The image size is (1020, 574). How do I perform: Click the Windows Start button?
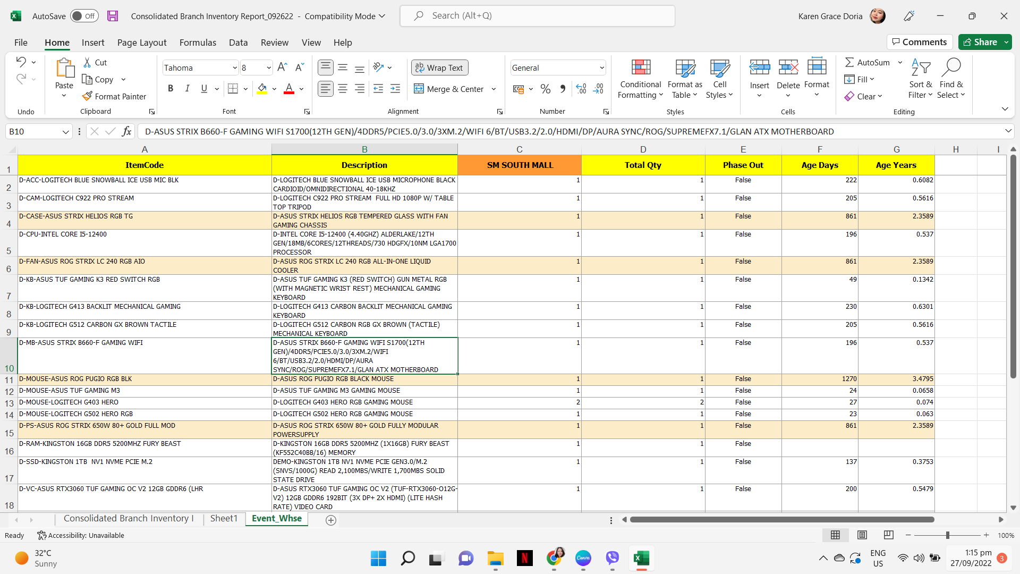(x=378, y=558)
